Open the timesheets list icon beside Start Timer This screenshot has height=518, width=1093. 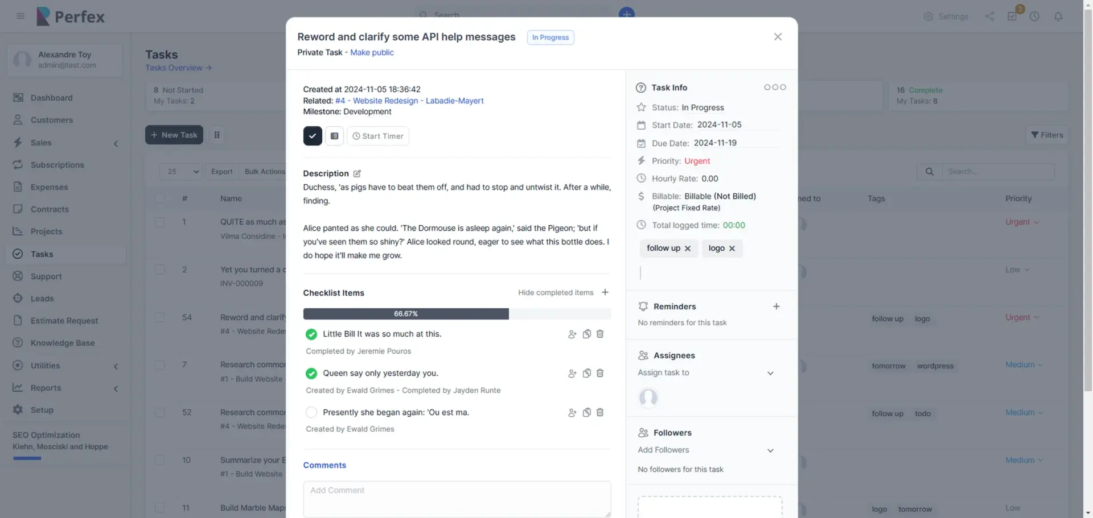(x=334, y=136)
